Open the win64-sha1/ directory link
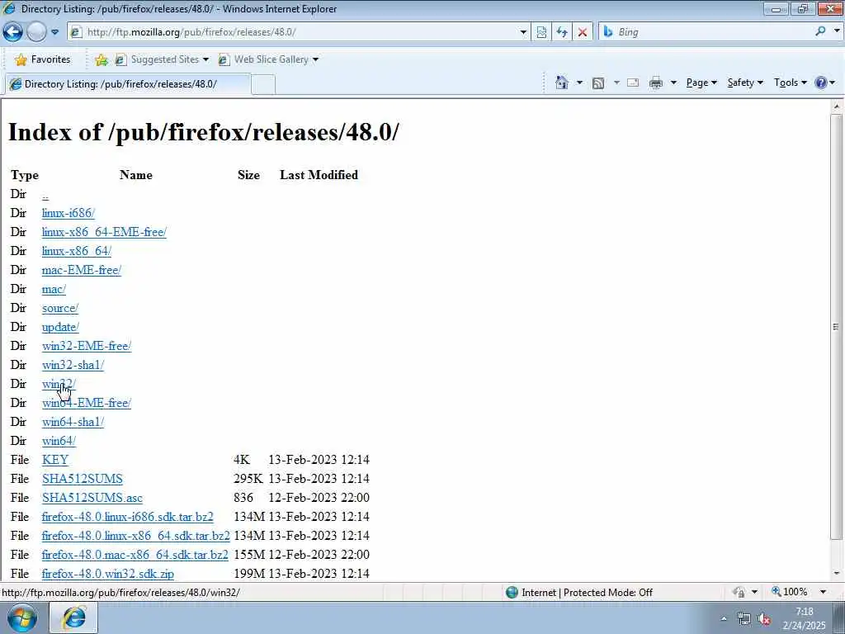Viewport: 845px width, 634px height. [73, 422]
